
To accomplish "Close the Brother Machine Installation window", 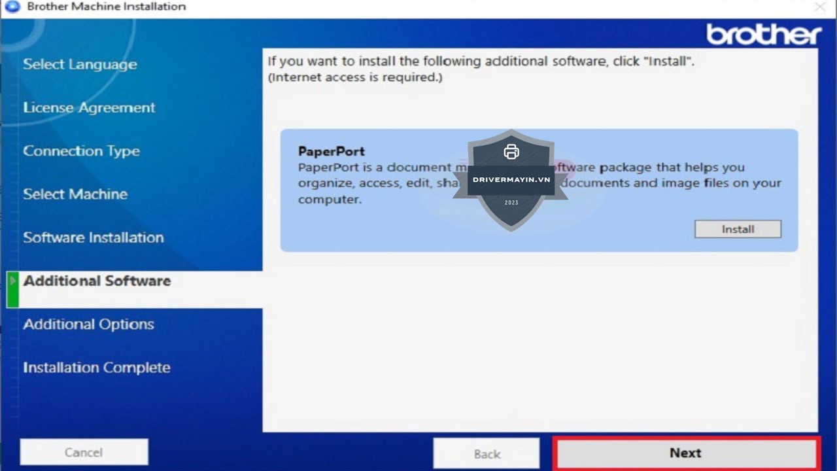I will (819, 7).
